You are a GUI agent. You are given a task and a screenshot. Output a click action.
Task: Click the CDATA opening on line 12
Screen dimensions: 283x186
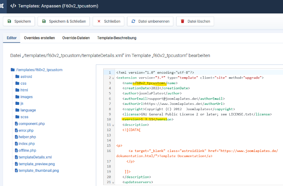click(x=131, y=130)
